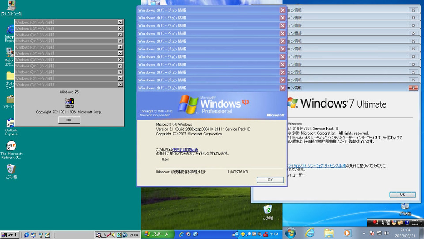Show hidden icons arrow in Windows 7 tray
This screenshot has height=239, width=424.
click(364, 233)
